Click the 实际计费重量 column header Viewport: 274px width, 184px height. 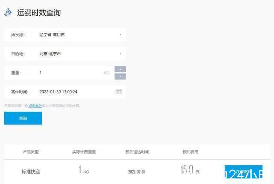point(84,152)
